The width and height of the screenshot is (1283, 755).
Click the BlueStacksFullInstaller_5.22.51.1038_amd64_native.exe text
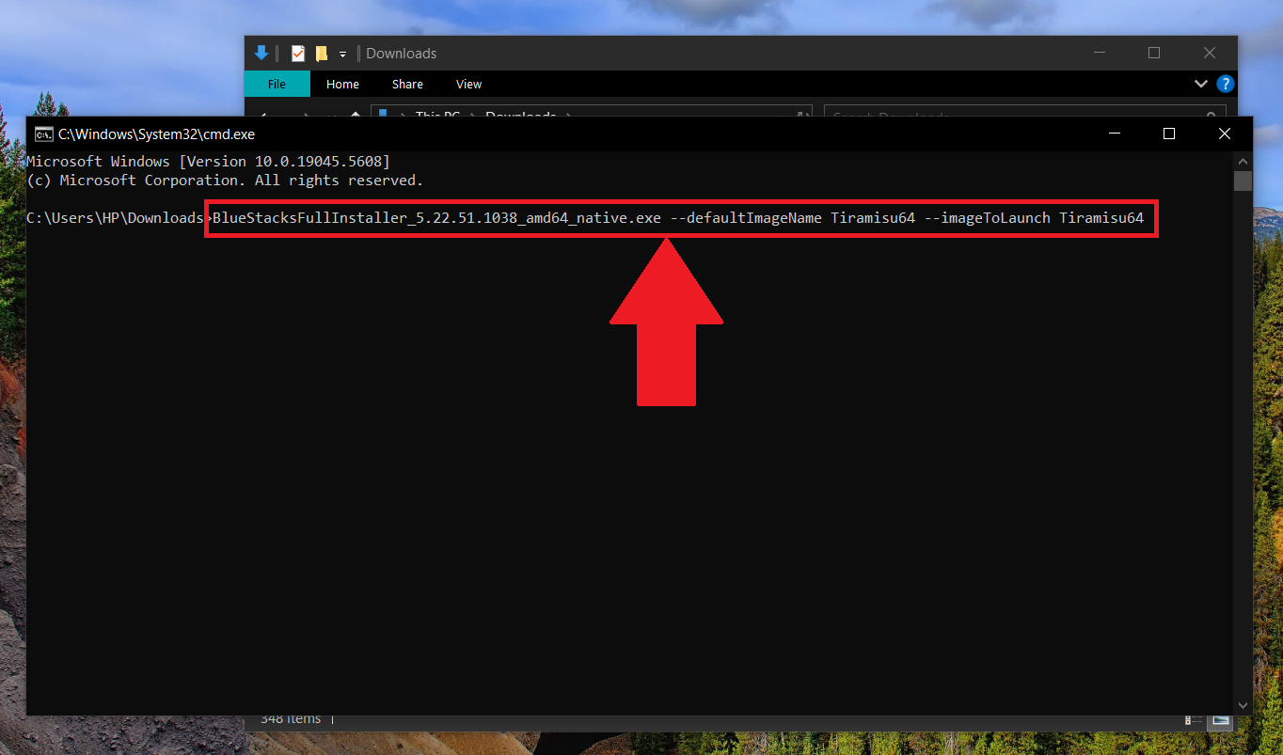[437, 218]
